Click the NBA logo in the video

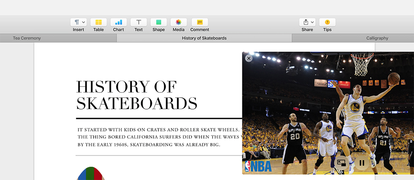[258, 166]
